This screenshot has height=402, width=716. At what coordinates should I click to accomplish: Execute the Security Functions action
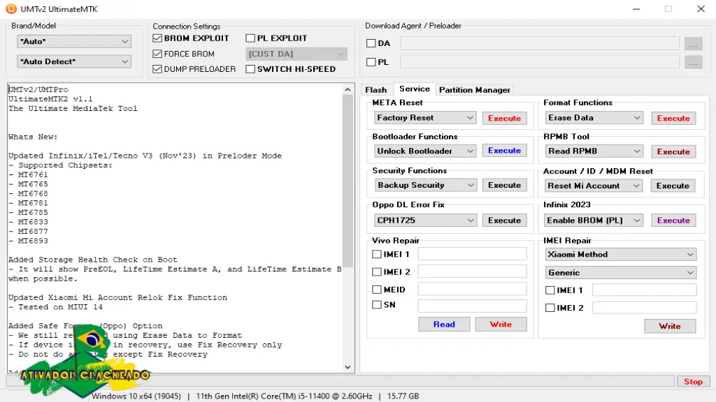pyautogui.click(x=504, y=185)
